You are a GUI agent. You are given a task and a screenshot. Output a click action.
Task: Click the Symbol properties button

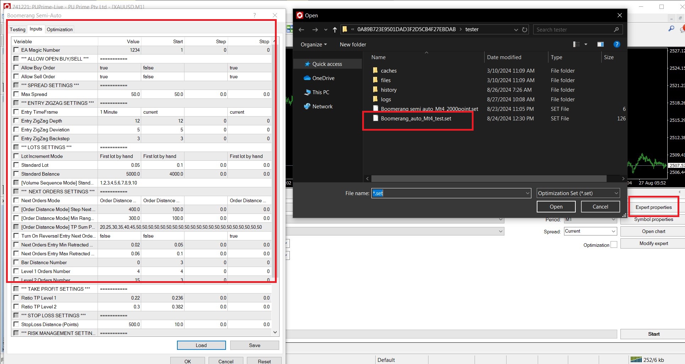click(653, 220)
